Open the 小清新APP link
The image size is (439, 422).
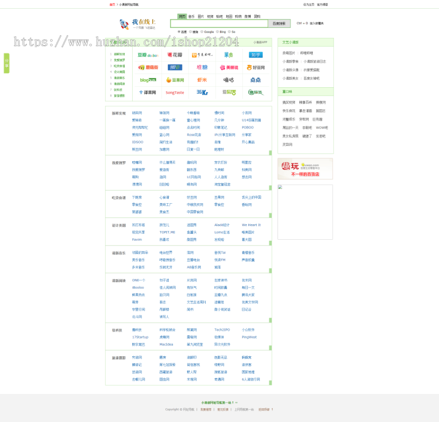click(x=260, y=42)
